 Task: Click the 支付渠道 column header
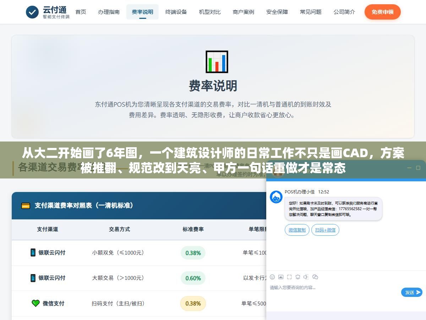48,229
